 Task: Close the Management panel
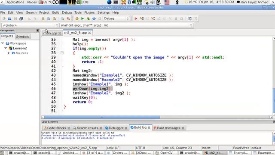pyautogui.click(x=38, y=31)
